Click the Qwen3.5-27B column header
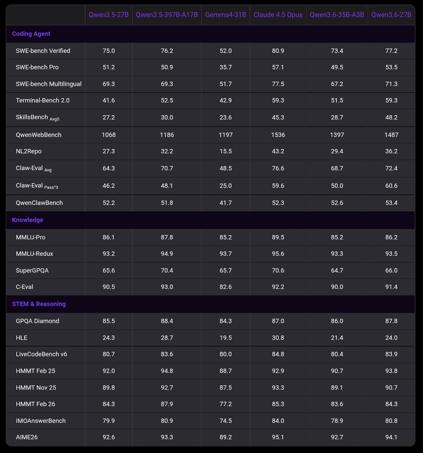423x453 pixels. point(109,15)
